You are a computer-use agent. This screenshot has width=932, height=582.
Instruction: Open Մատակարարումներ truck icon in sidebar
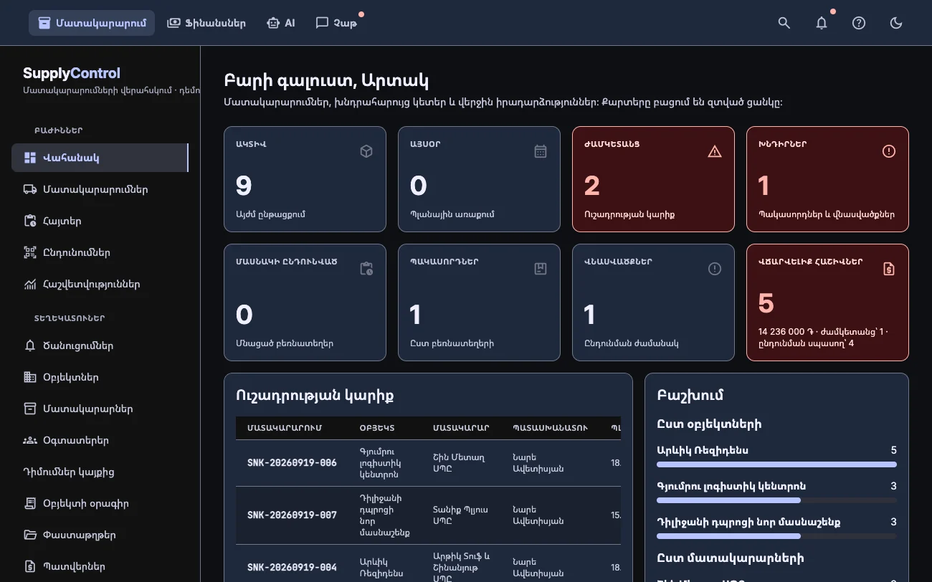pos(30,189)
